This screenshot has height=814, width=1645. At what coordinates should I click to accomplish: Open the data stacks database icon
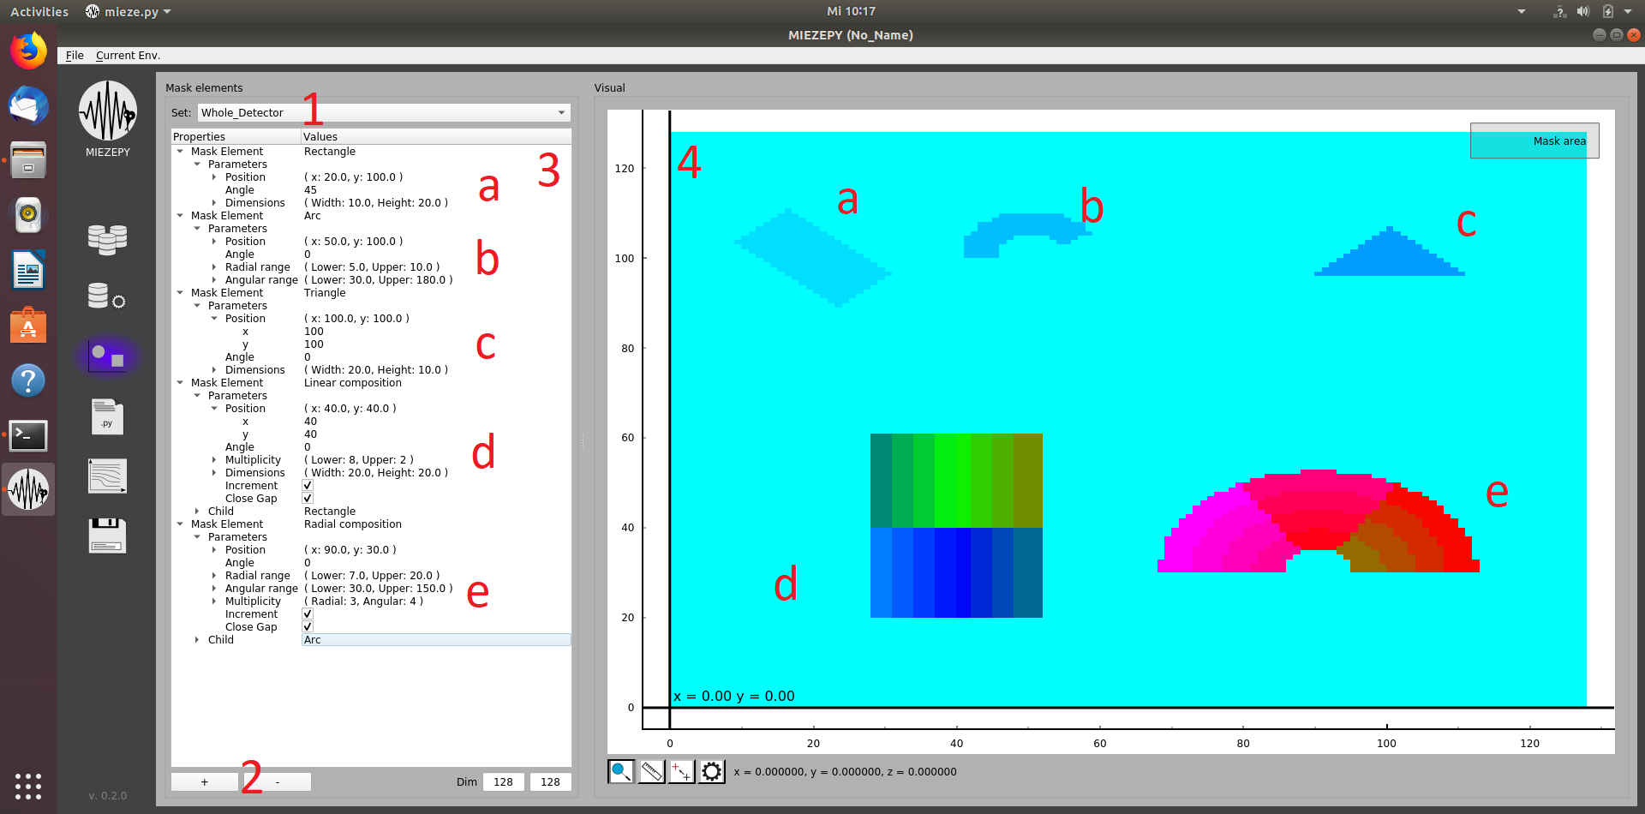click(107, 239)
